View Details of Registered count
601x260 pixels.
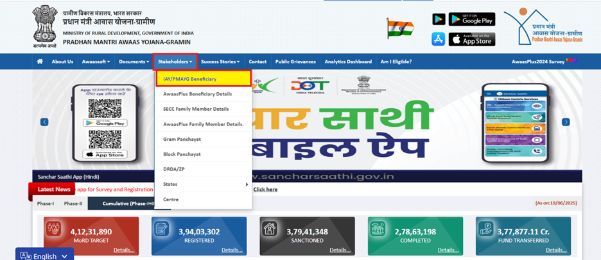[232, 250]
